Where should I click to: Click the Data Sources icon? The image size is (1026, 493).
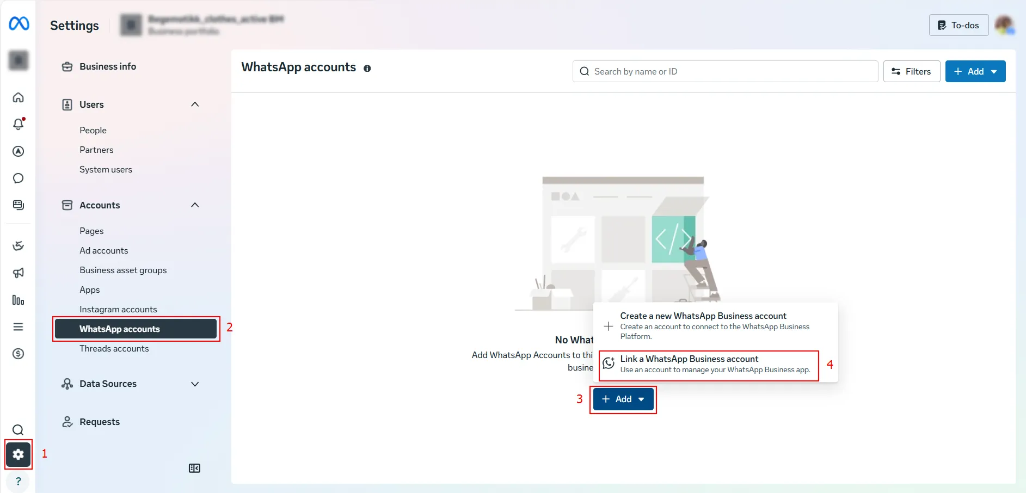[x=67, y=384]
